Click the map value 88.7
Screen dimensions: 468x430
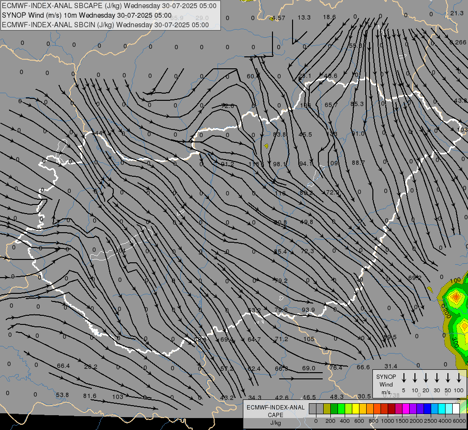[359, 162]
